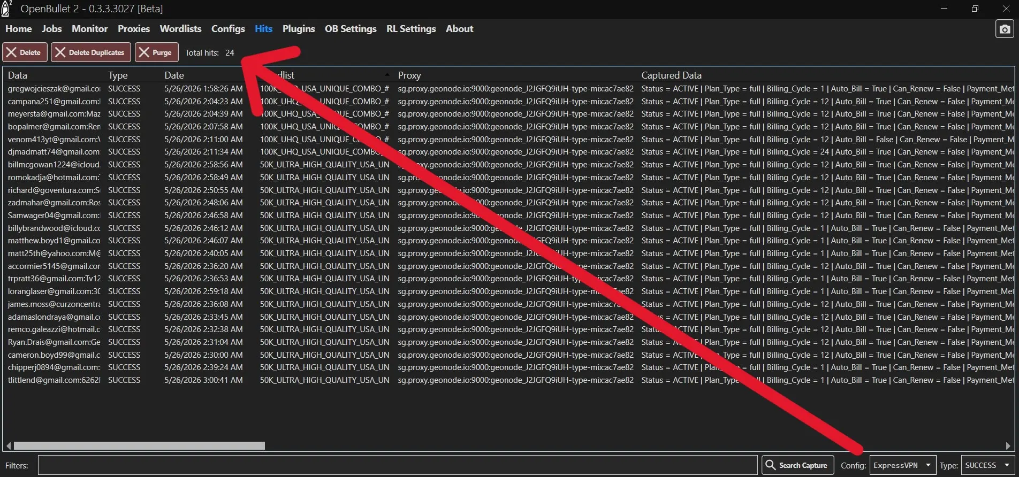This screenshot has width=1019, height=477.
Task: Select the hit dated 5/26/2026 2:36:20 AM
Action: pyautogui.click(x=508, y=266)
